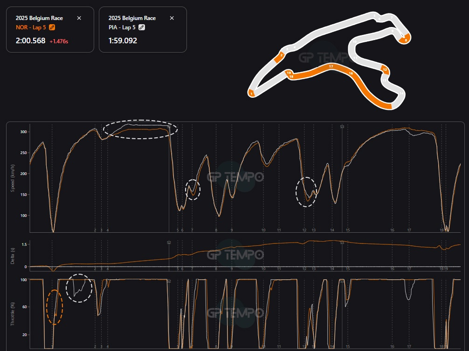
Task: Click the 100 tick on speed axis
Action: tap(23, 216)
